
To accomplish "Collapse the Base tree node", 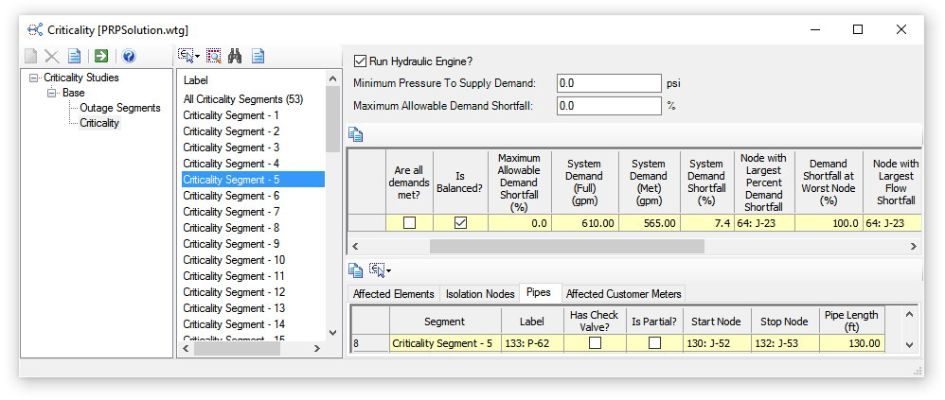I will (53, 93).
